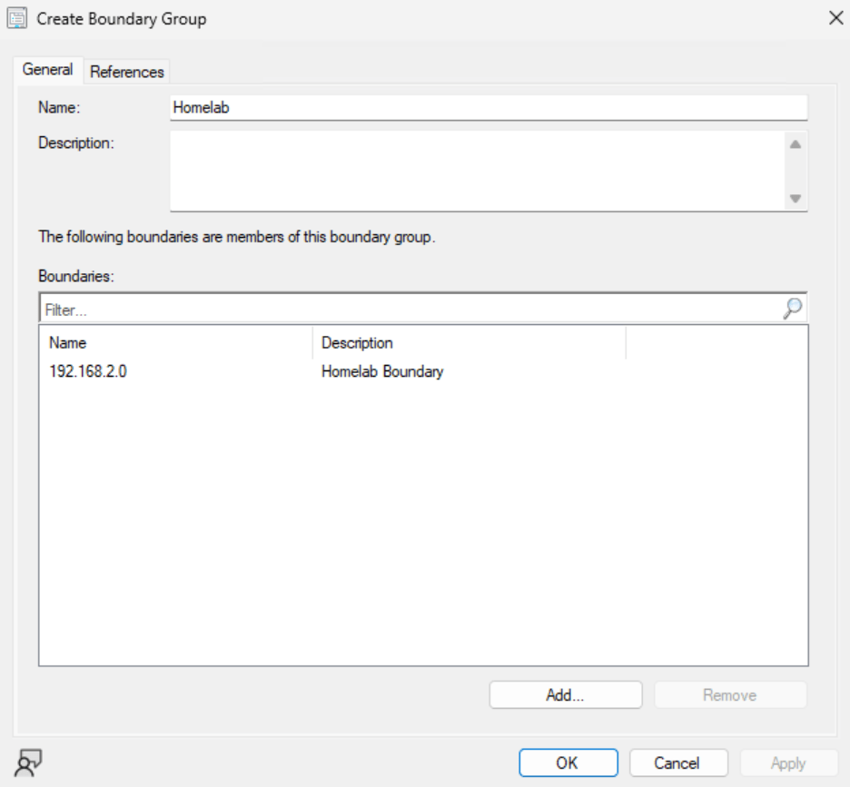
Task: Click the Apply button
Action: tap(788, 762)
